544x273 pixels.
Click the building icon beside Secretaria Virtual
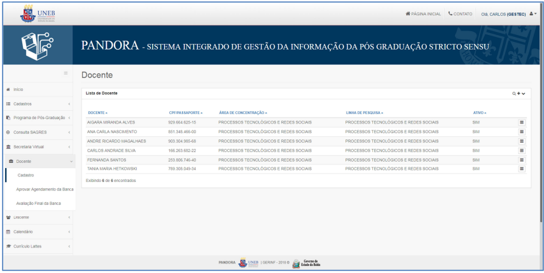[8, 147]
